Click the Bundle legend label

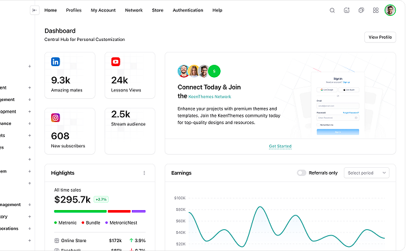click(x=93, y=222)
